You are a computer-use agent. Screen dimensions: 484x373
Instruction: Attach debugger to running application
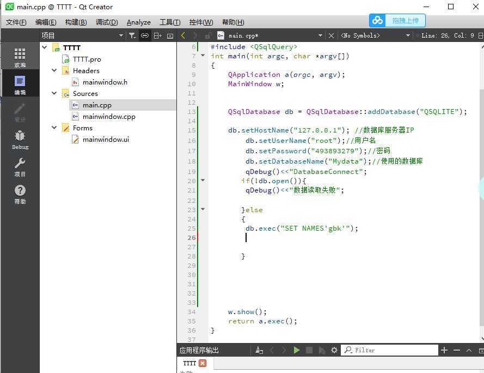[322, 350]
